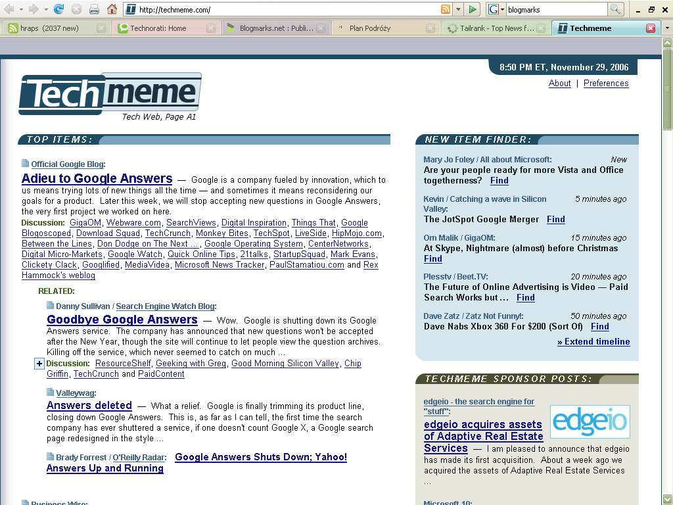Click the document icon beside Valleywag

click(x=50, y=392)
